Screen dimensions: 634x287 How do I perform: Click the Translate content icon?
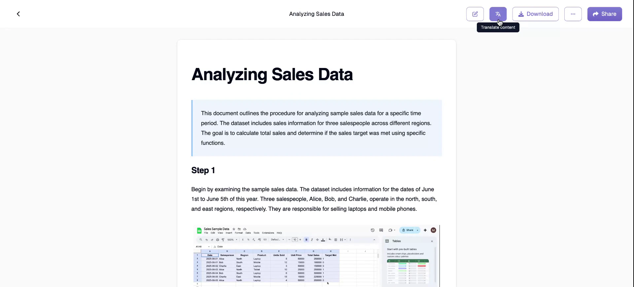click(498, 14)
